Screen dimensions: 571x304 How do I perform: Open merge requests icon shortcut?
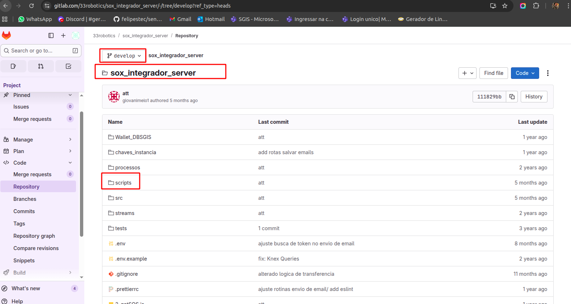pyautogui.click(x=41, y=66)
